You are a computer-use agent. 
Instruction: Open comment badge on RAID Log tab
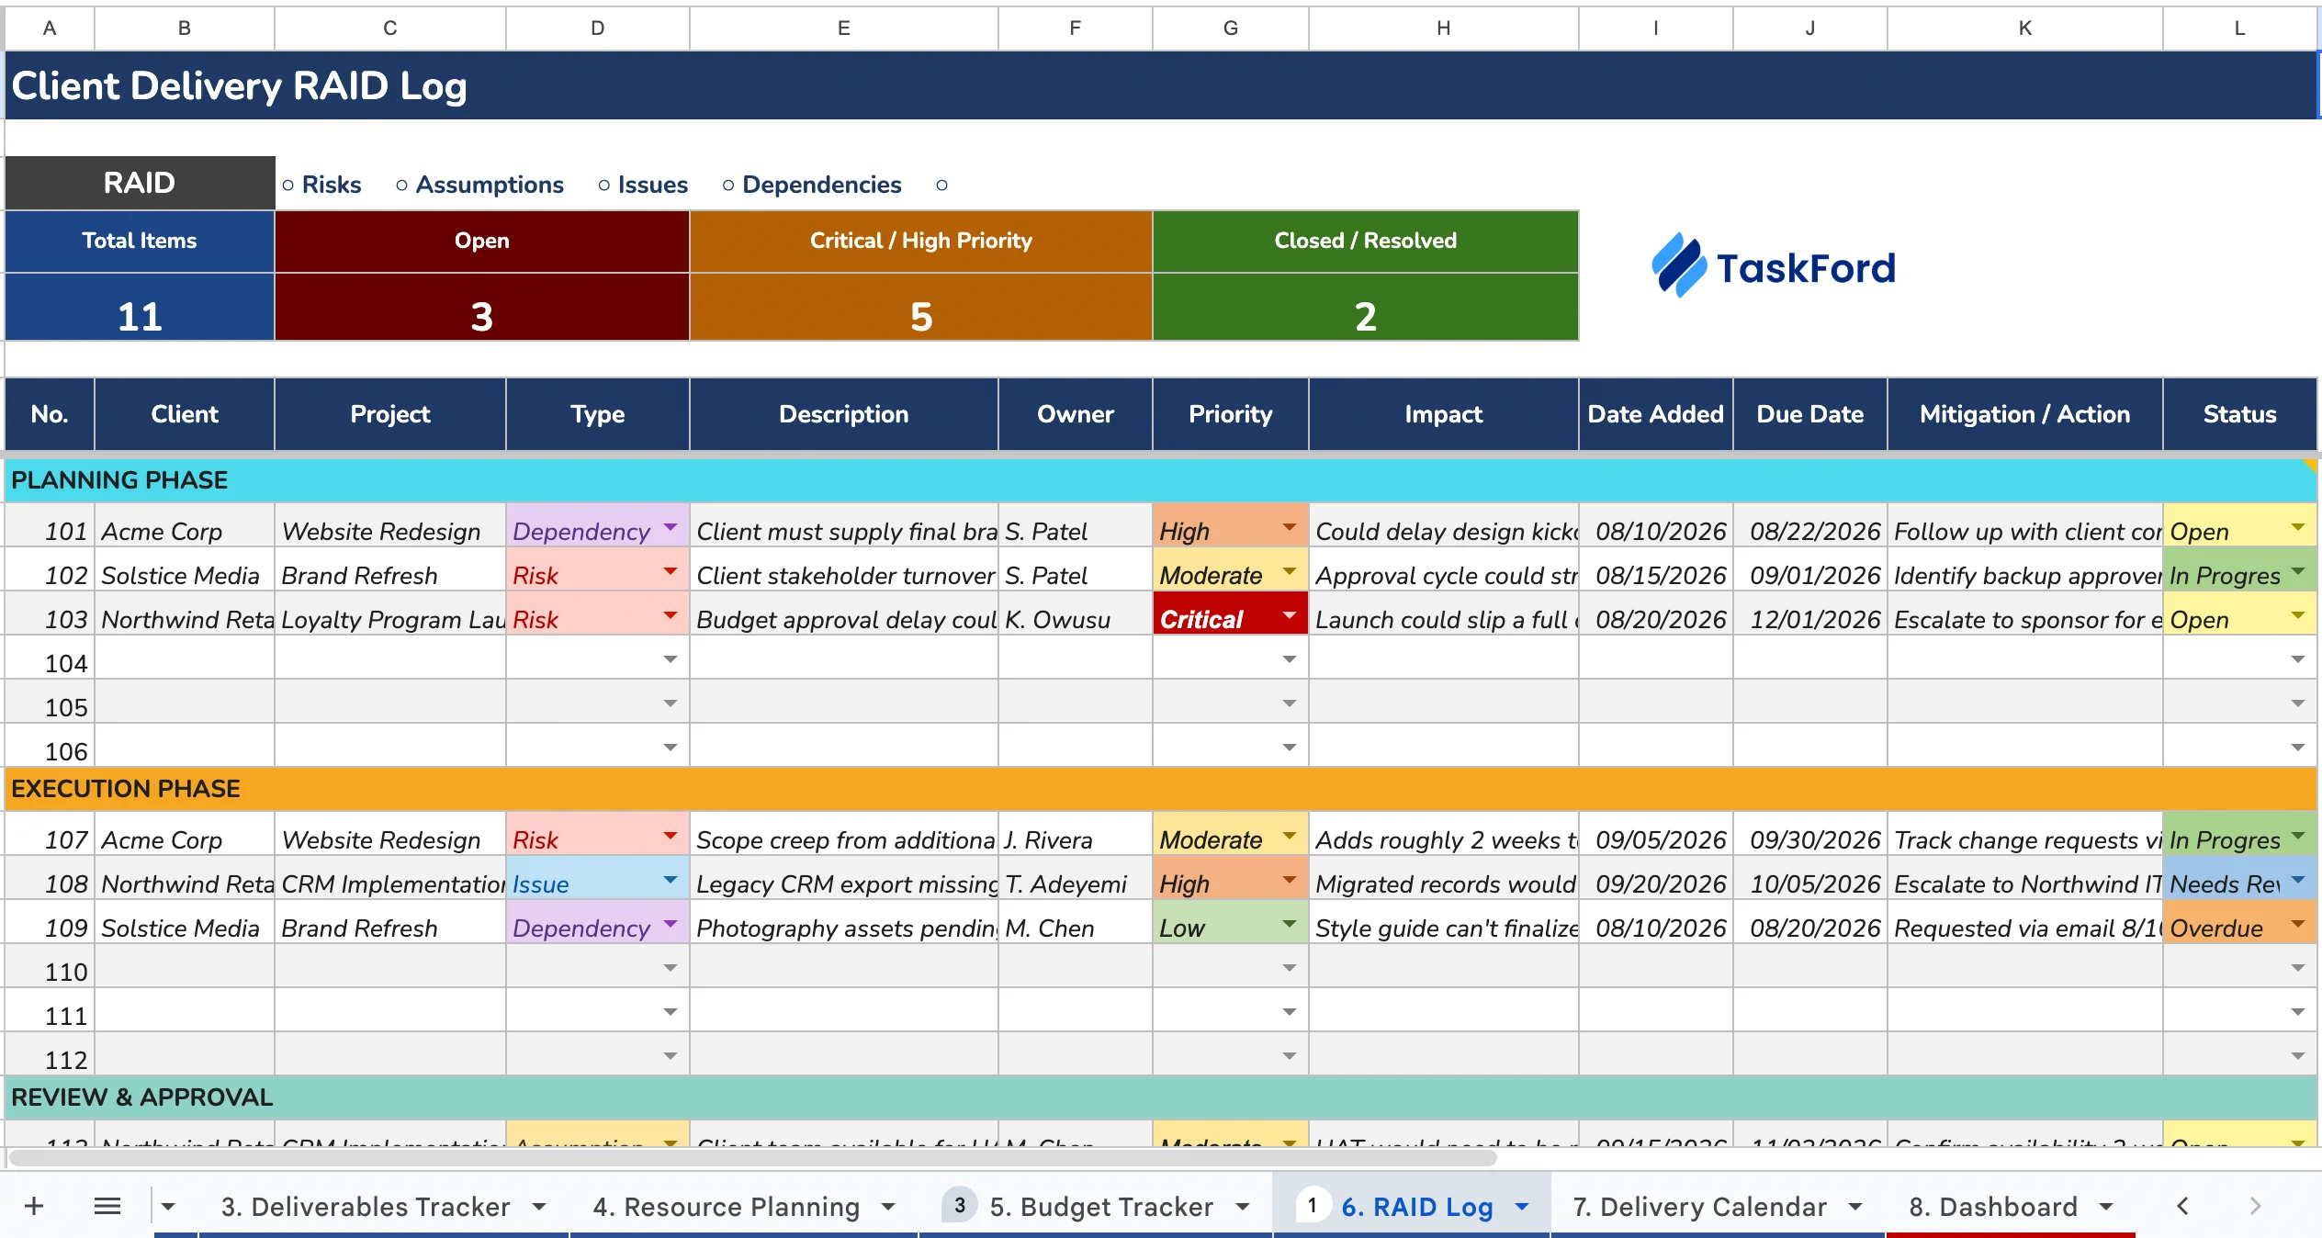(x=1312, y=1206)
